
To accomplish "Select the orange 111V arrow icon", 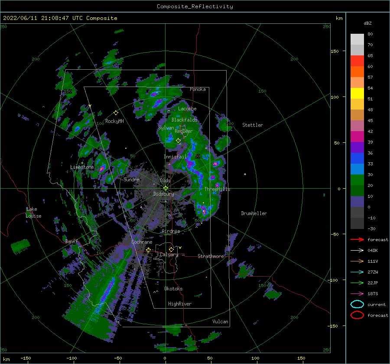I will pyautogui.click(x=357, y=261).
